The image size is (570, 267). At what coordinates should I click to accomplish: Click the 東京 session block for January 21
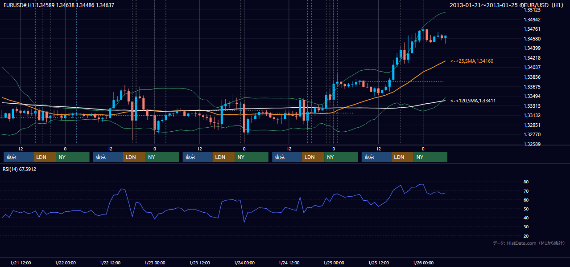coord(19,157)
